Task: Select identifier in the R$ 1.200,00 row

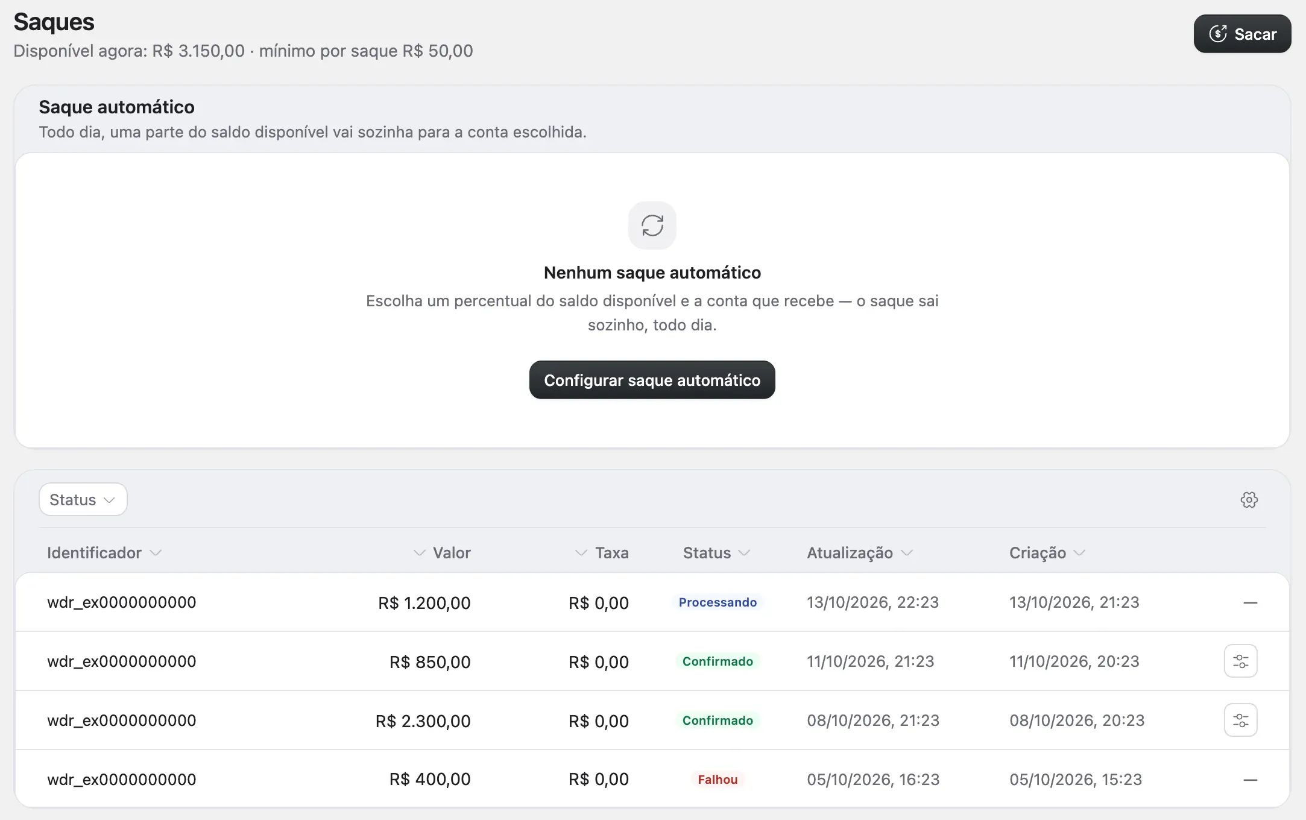Action: click(x=122, y=602)
